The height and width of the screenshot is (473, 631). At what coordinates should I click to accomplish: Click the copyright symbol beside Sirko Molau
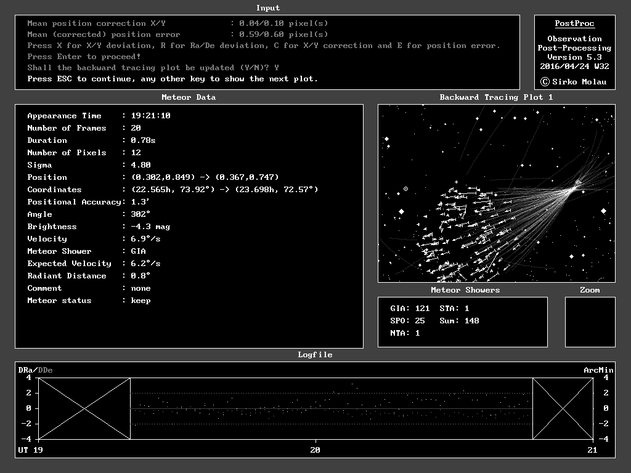click(545, 82)
